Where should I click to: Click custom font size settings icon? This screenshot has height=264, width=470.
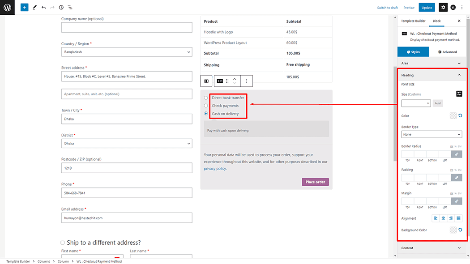pyautogui.click(x=459, y=94)
